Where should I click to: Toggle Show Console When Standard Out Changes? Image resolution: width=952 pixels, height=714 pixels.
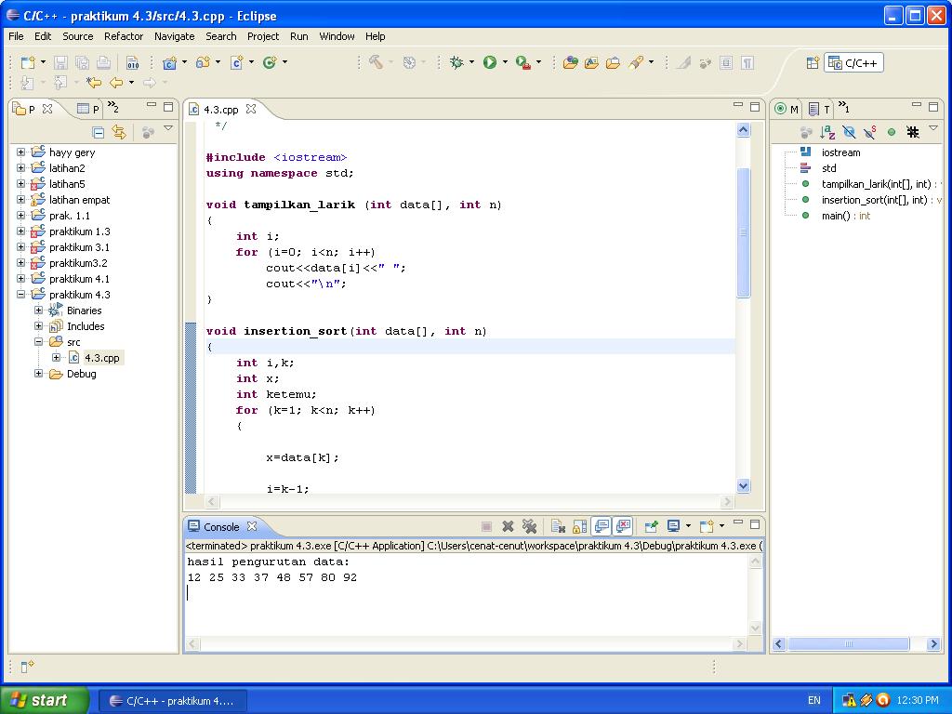click(x=600, y=526)
